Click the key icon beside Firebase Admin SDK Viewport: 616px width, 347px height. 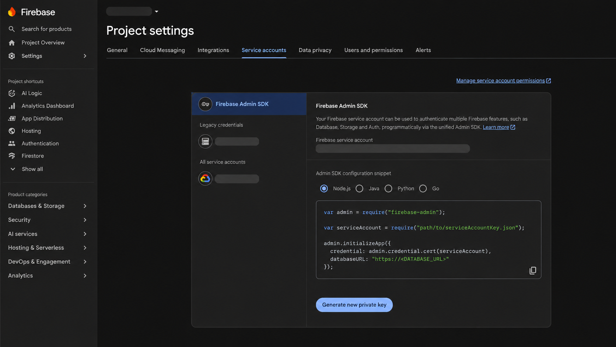[205, 104]
